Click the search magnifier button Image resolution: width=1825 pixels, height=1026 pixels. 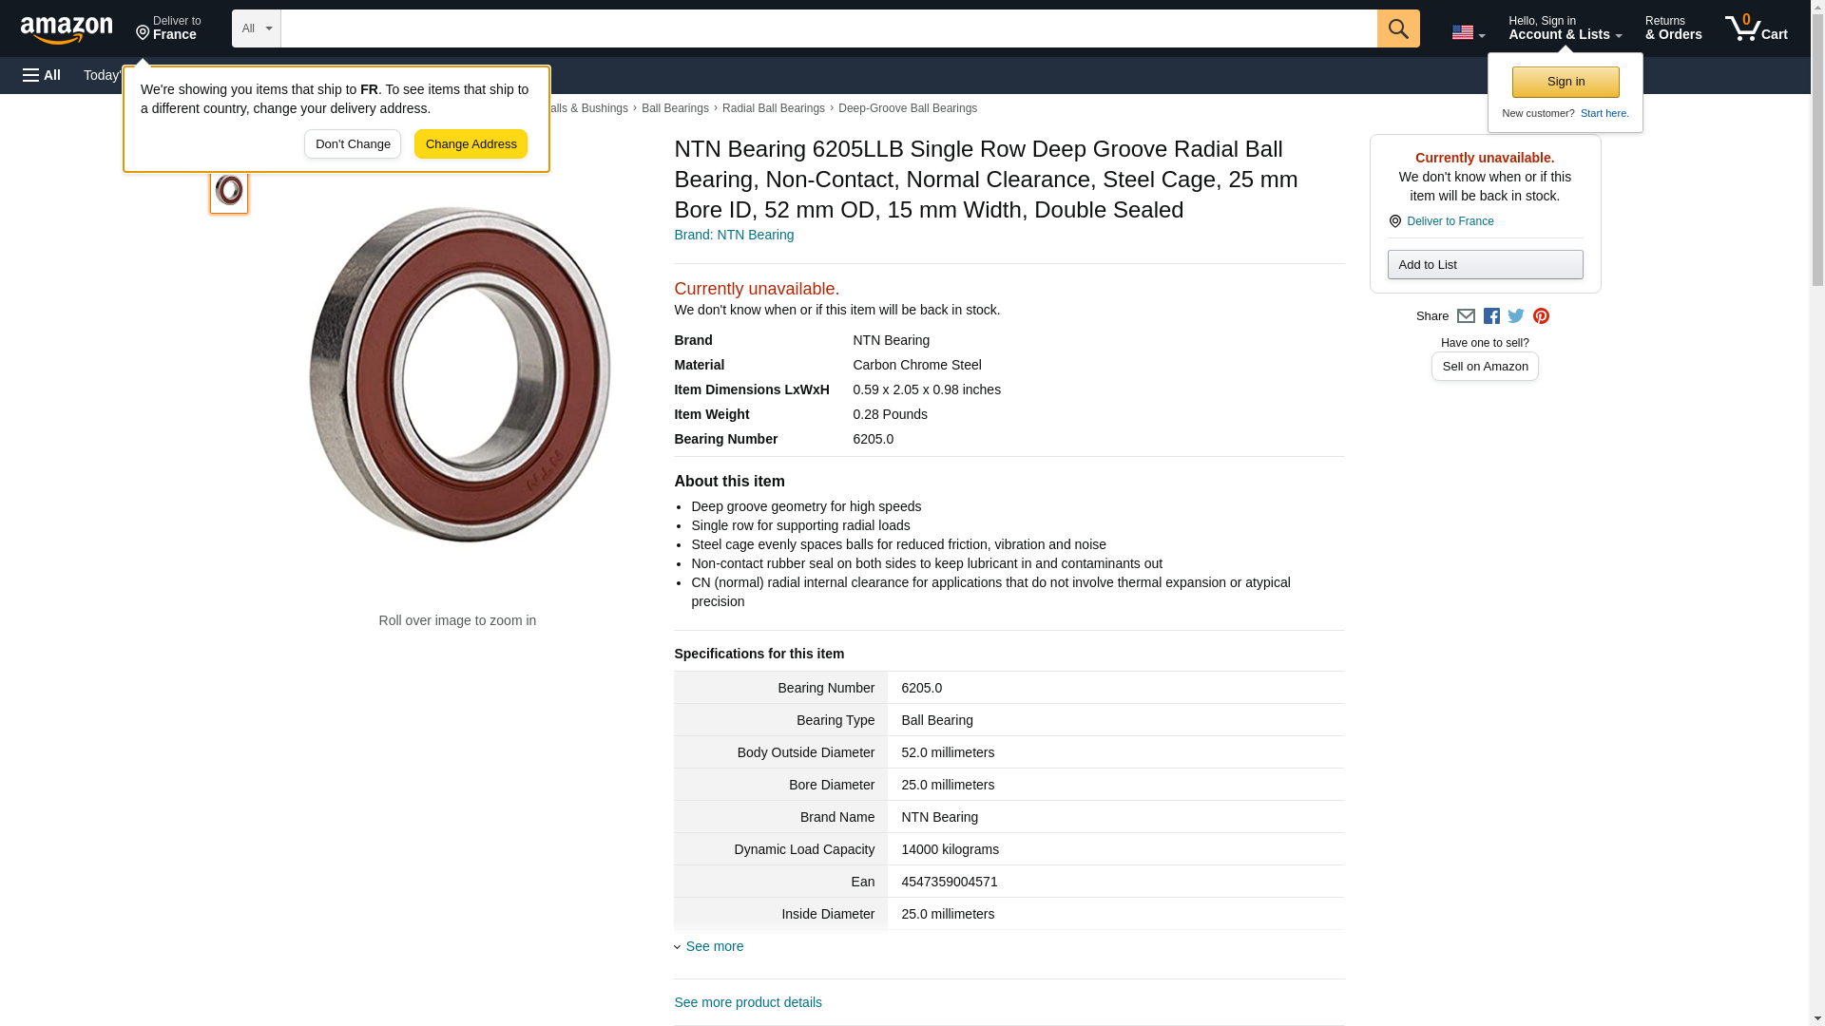tap(1397, 28)
